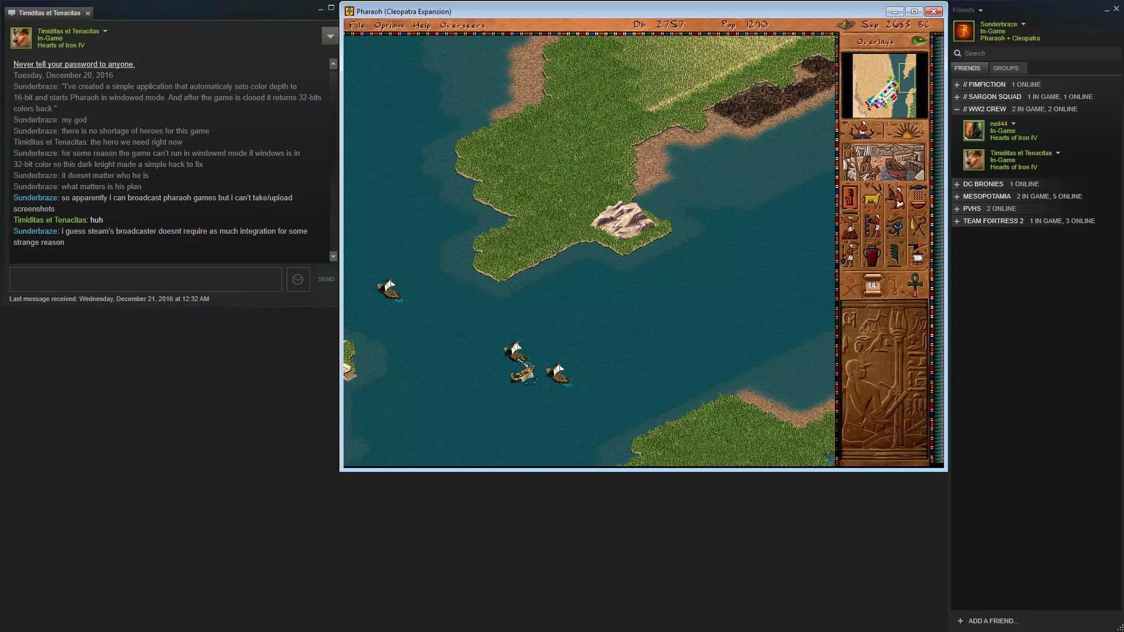
Task: Click the chat message input box
Action: click(145, 279)
